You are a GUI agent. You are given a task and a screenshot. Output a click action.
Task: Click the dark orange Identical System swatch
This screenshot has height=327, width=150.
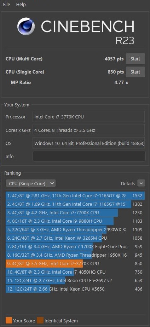[x=40, y=320]
